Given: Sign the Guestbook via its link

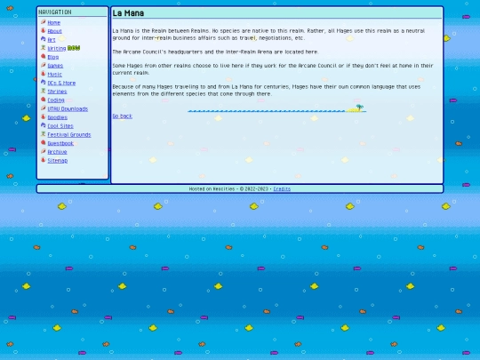Looking at the screenshot, I should (x=60, y=143).
